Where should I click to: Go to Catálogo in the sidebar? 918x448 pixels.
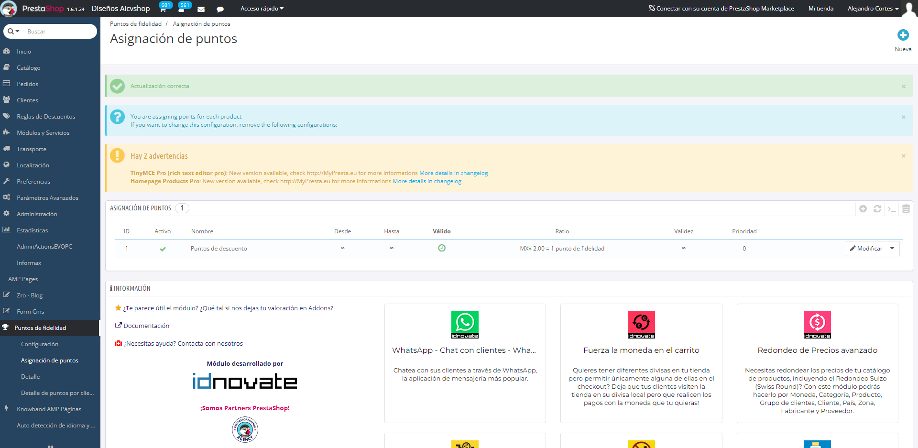(29, 68)
